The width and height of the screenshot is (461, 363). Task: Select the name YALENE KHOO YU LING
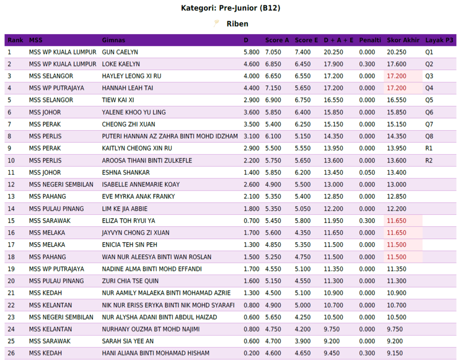pos(134,112)
